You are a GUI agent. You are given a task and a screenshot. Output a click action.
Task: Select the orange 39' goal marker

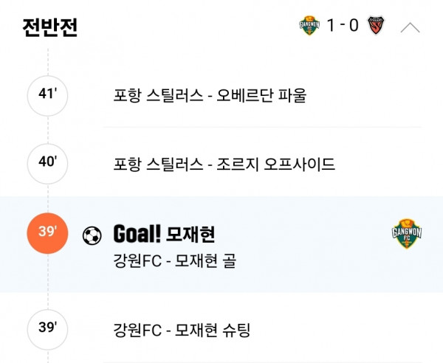(x=47, y=232)
